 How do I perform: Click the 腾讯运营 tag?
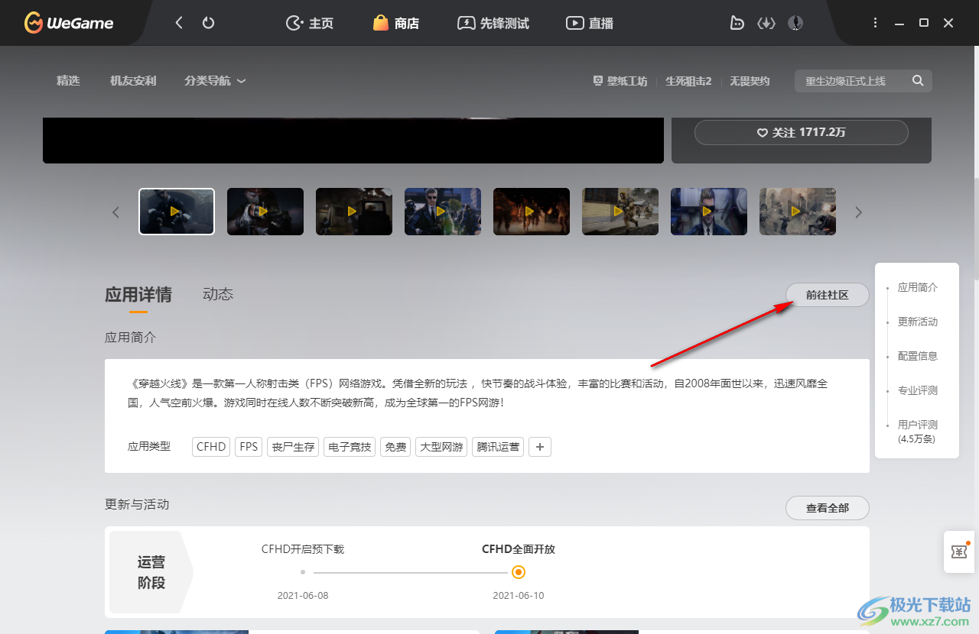498,447
